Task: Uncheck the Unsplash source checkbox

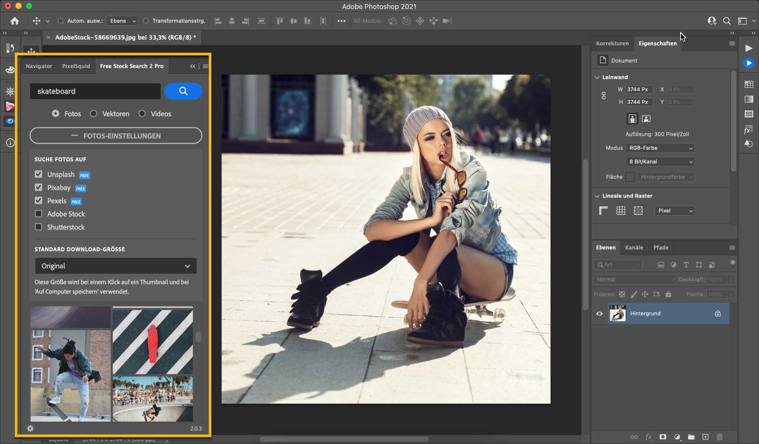Action: tap(39, 174)
